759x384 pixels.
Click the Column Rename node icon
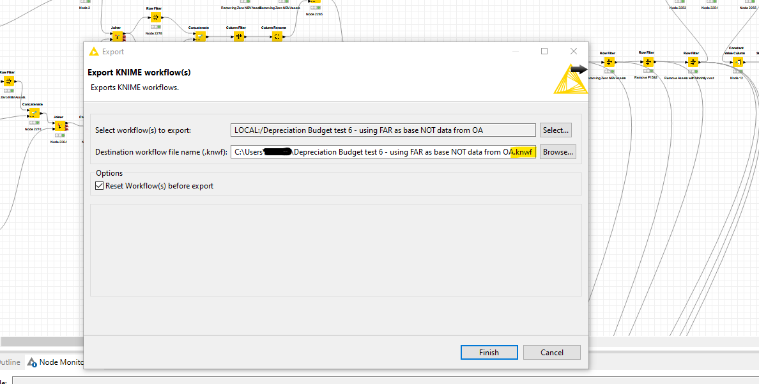(277, 36)
